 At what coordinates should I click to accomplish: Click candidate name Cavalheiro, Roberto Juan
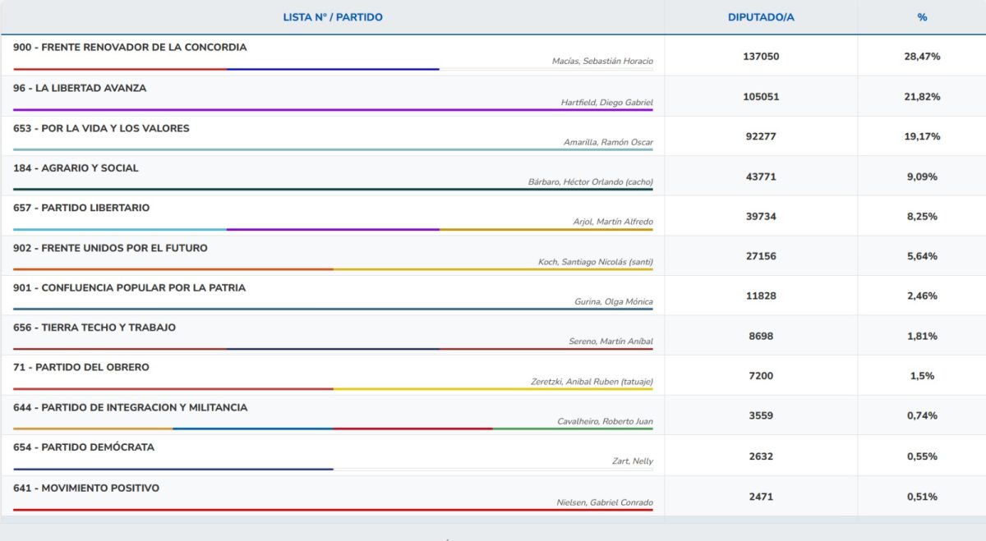pyautogui.click(x=605, y=421)
